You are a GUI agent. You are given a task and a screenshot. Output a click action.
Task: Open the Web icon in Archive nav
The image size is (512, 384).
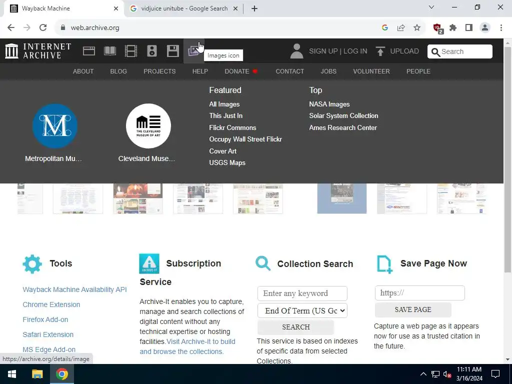(x=89, y=51)
